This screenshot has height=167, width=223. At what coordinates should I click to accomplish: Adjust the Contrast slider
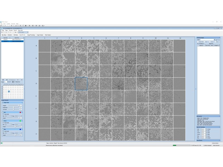click(x=13, y=109)
